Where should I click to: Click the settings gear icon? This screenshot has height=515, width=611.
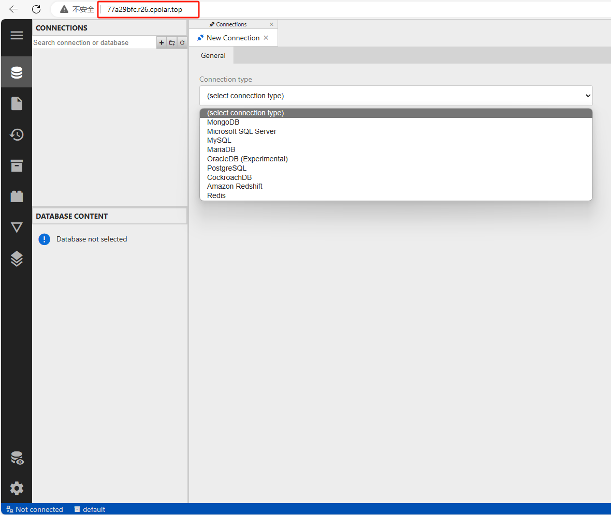point(17,488)
